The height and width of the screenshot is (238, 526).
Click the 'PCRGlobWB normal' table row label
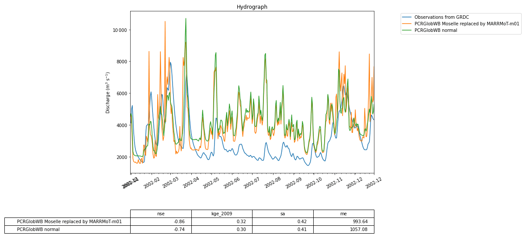coord(38,229)
